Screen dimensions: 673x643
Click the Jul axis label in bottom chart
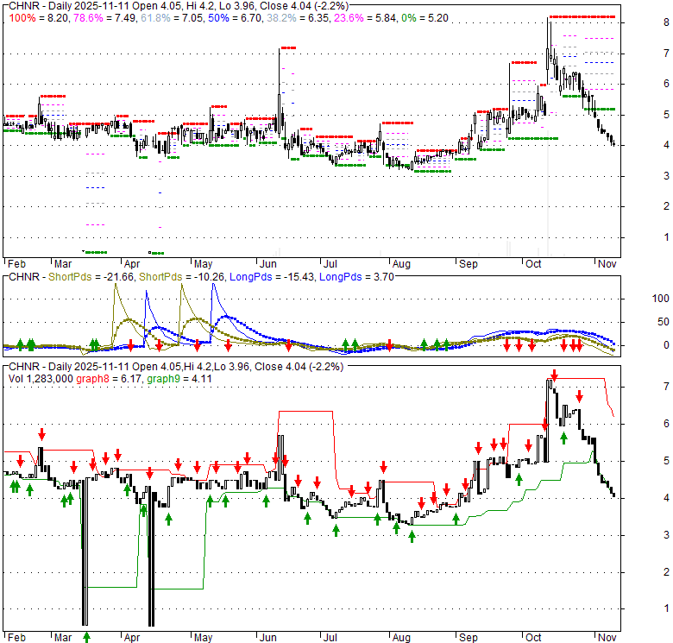point(330,638)
